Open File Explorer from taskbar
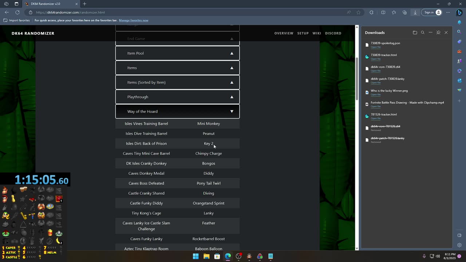 [x=206, y=256]
